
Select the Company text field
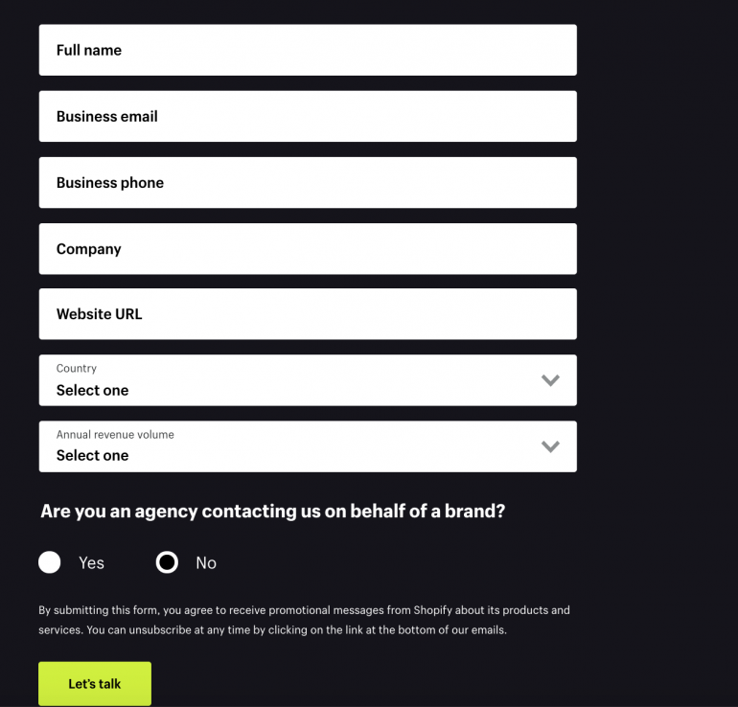pyautogui.click(x=307, y=248)
